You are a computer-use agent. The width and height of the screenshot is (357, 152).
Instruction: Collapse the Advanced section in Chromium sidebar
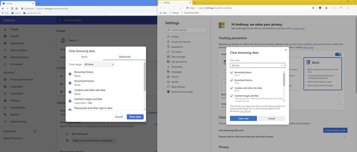click(x=35, y=73)
